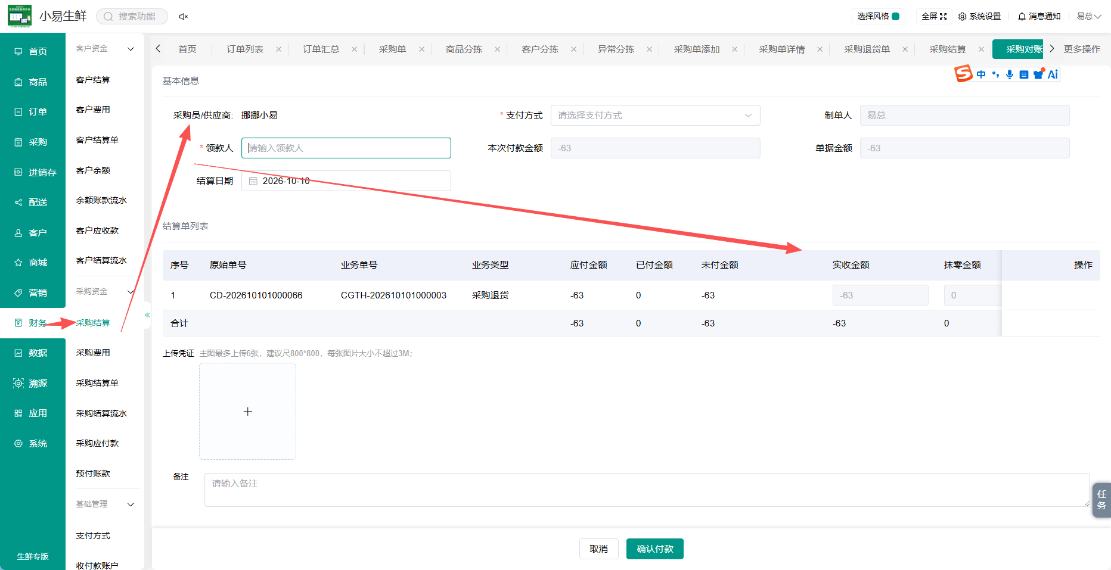Open the 易总 user account dropdown

(x=1088, y=17)
